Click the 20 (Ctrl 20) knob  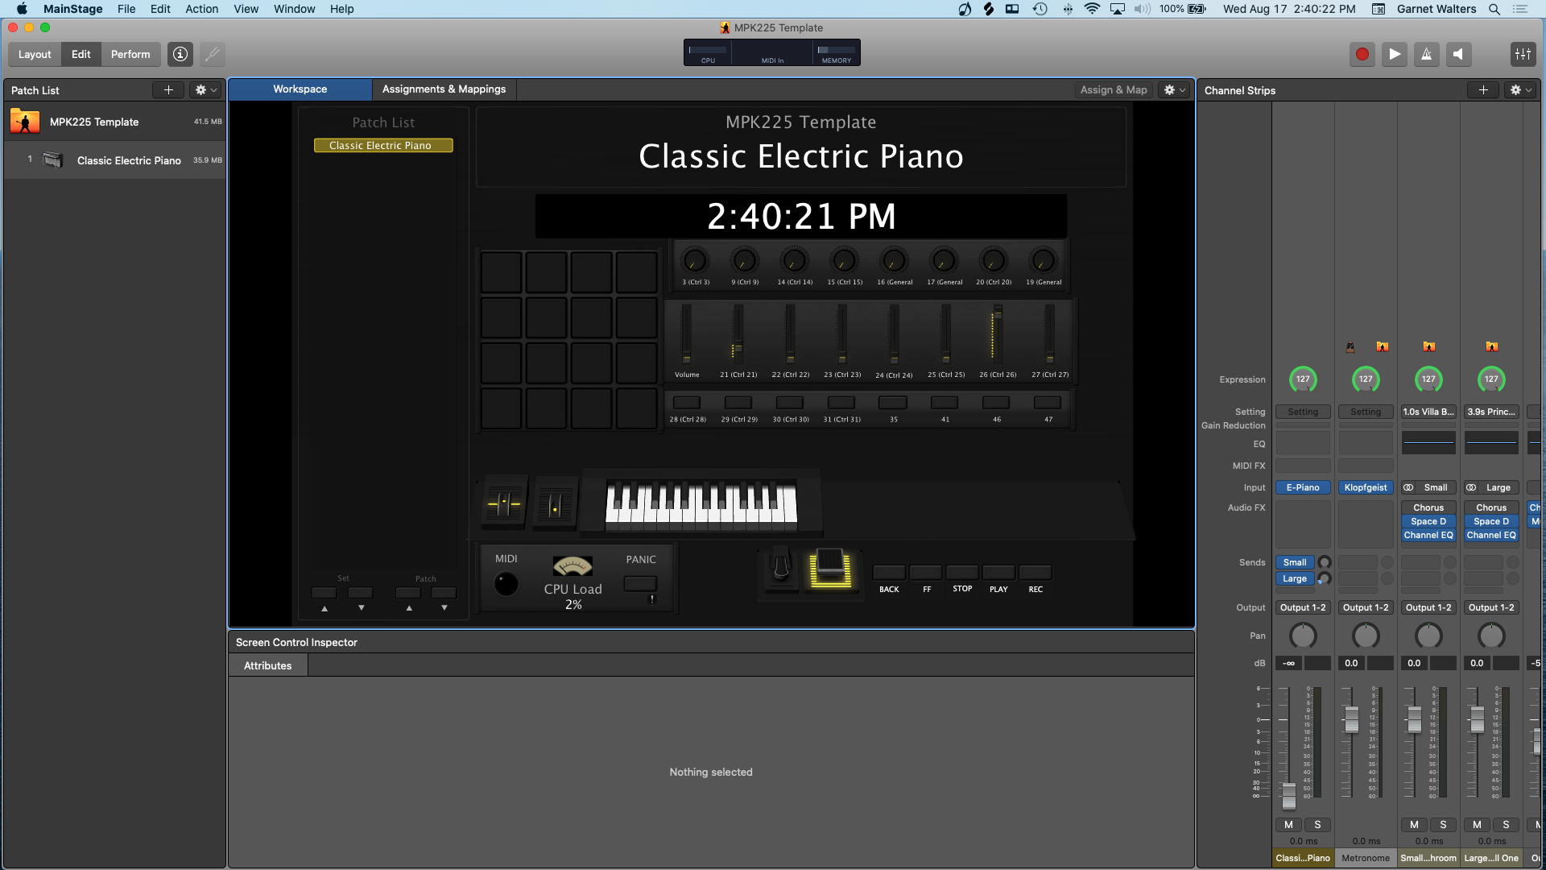pyautogui.click(x=994, y=260)
